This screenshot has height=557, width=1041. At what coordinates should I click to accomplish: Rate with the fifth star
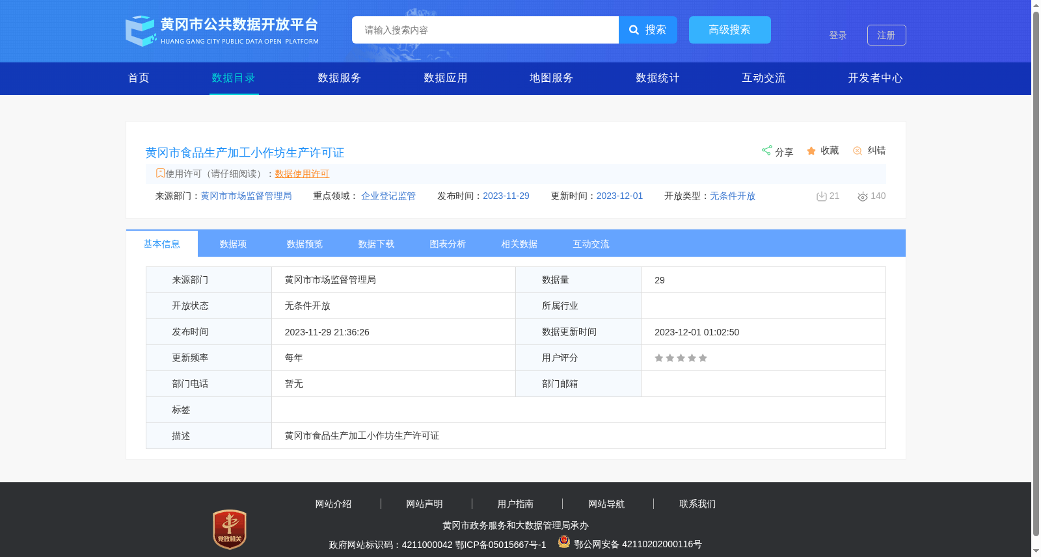[x=703, y=358]
